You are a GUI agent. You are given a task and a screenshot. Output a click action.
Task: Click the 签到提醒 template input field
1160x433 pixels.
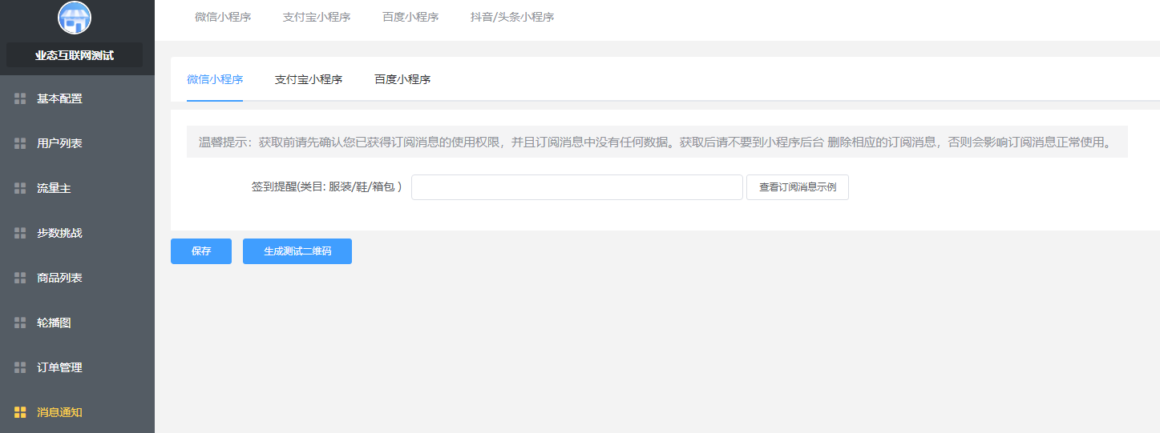(577, 187)
